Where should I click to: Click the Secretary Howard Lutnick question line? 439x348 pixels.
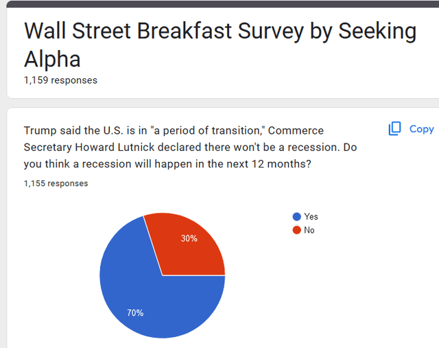190,148
